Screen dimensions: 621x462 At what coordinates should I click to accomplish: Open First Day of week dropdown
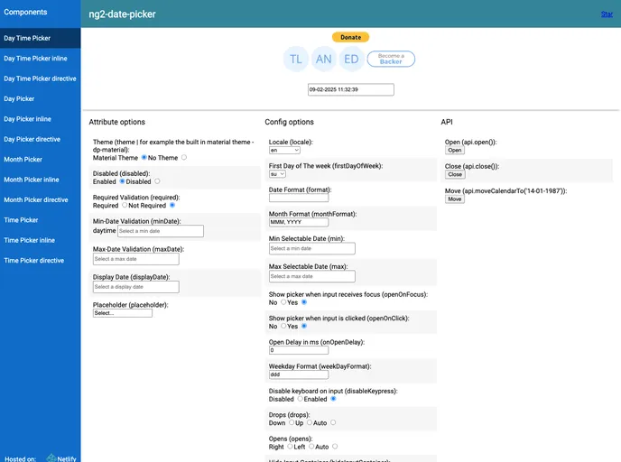click(x=277, y=174)
